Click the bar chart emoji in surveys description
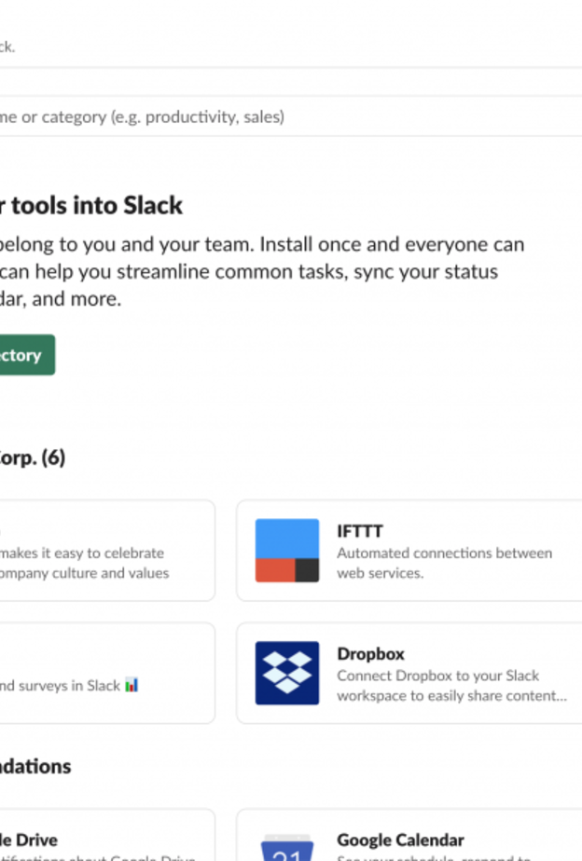 pyautogui.click(x=132, y=683)
